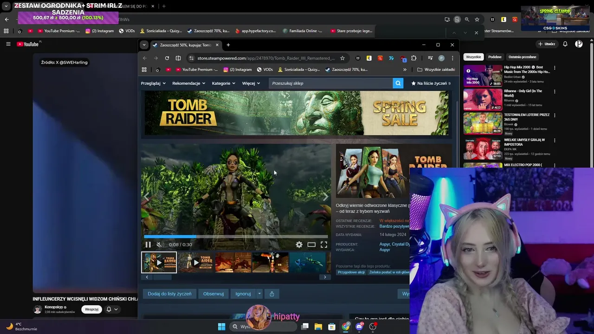Expand the Kategorie dropdown menu
594x334 pixels.
click(x=224, y=83)
